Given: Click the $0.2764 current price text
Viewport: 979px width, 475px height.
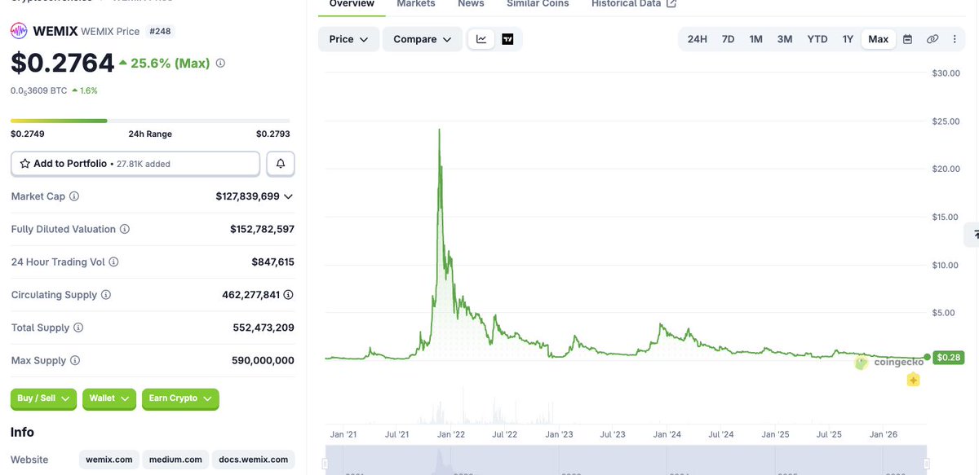Looking at the screenshot, I should (62, 63).
